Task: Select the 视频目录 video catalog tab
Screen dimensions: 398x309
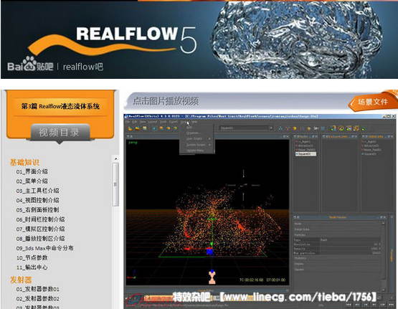Action: (x=60, y=132)
